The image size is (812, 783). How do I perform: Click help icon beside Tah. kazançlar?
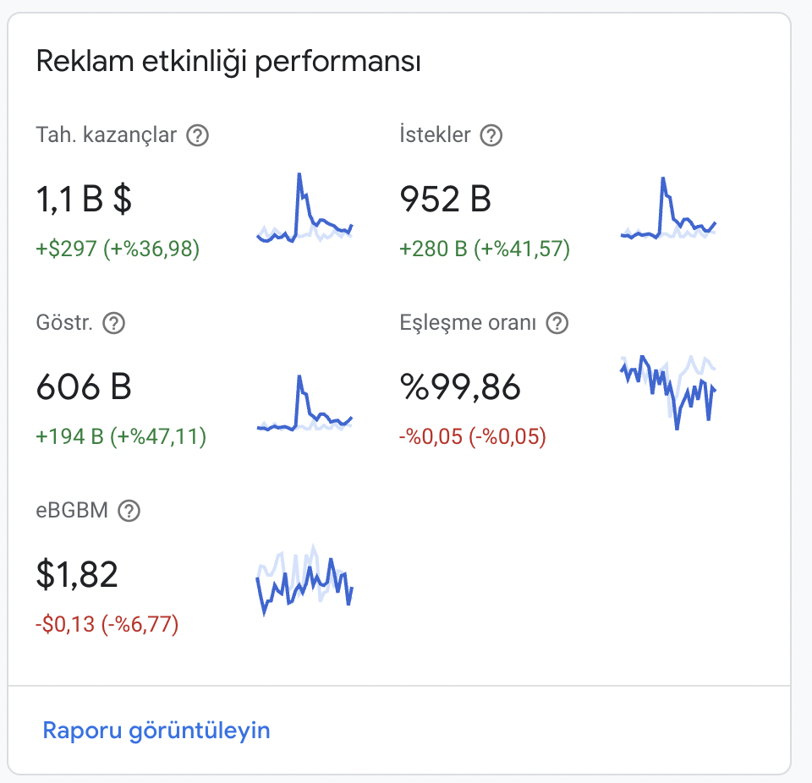tap(197, 135)
